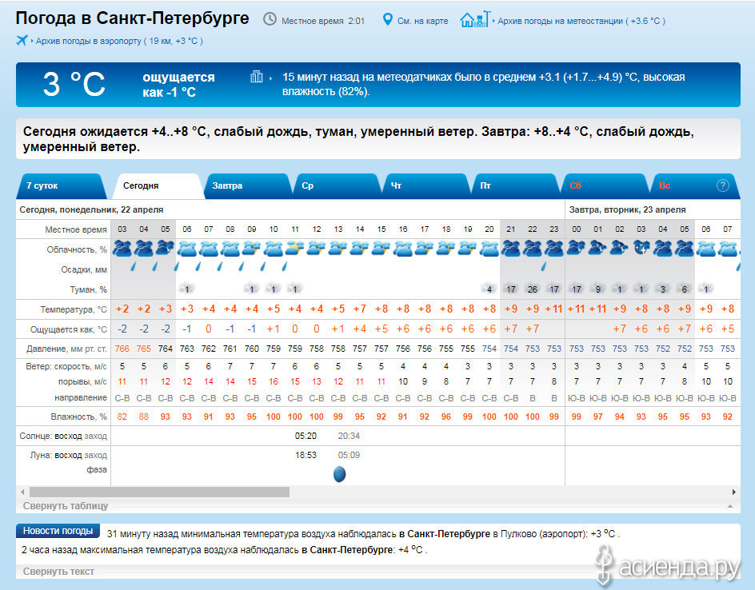Image resolution: width=755 pixels, height=590 pixels.
Task: Collapse table via Свернуть таблицу
Action: (66, 506)
